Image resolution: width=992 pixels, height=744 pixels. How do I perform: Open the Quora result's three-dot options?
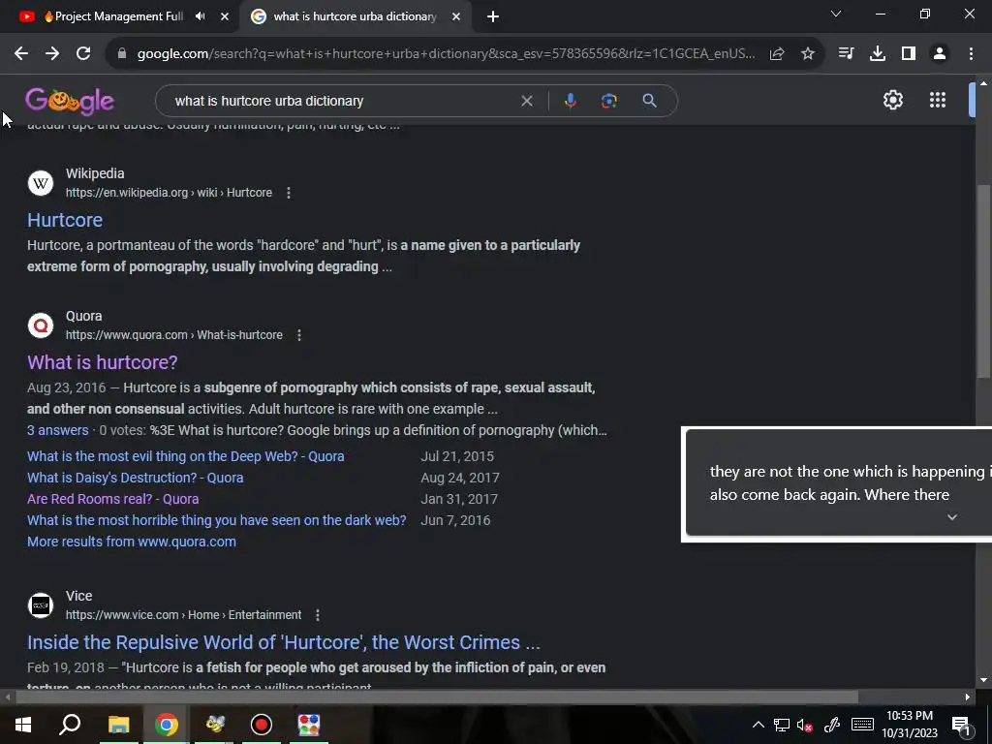click(299, 334)
